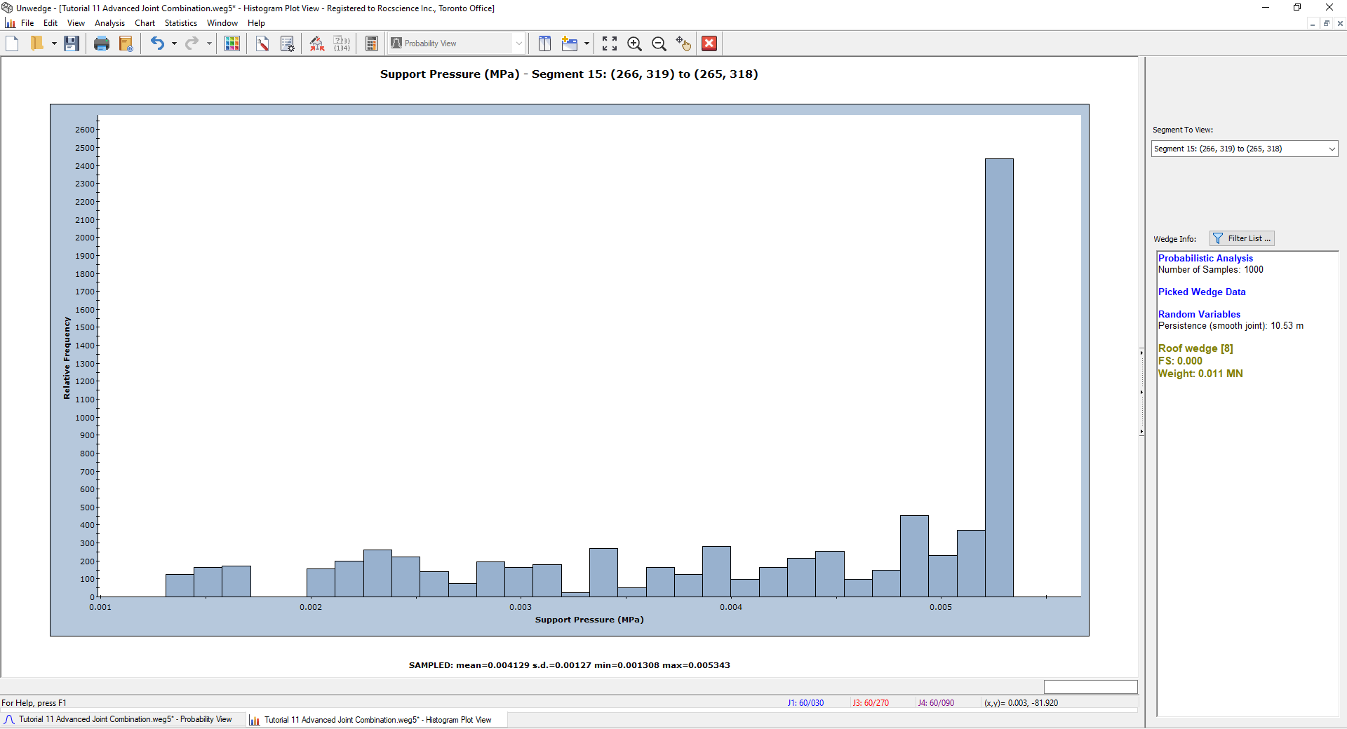The height and width of the screenshot is (729, 1347).
Task: Expand the new window dropdown arrow
Action: point(587,43)
